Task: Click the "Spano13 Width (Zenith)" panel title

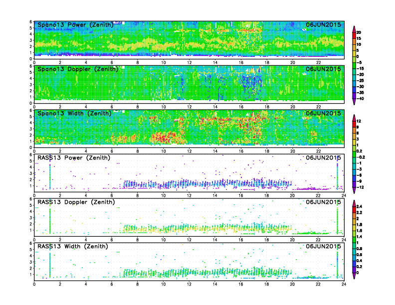Action: point(74,114)
